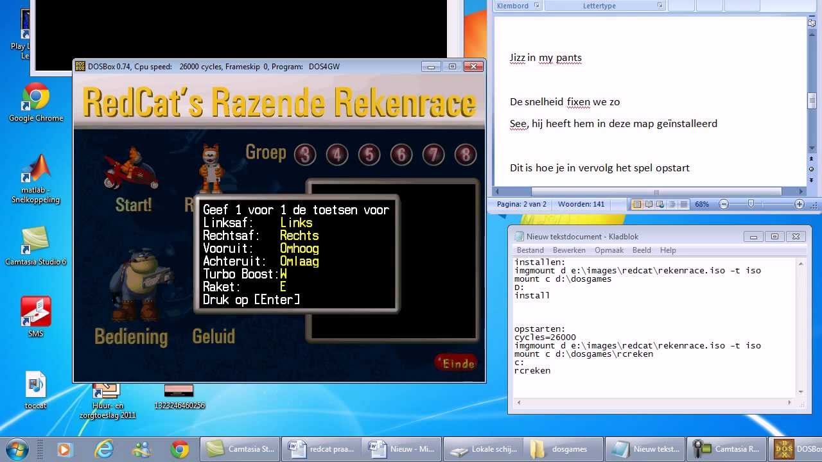
Task: Expand Klembord group dialog launcher in Word
Action: (x=537, y=6)
